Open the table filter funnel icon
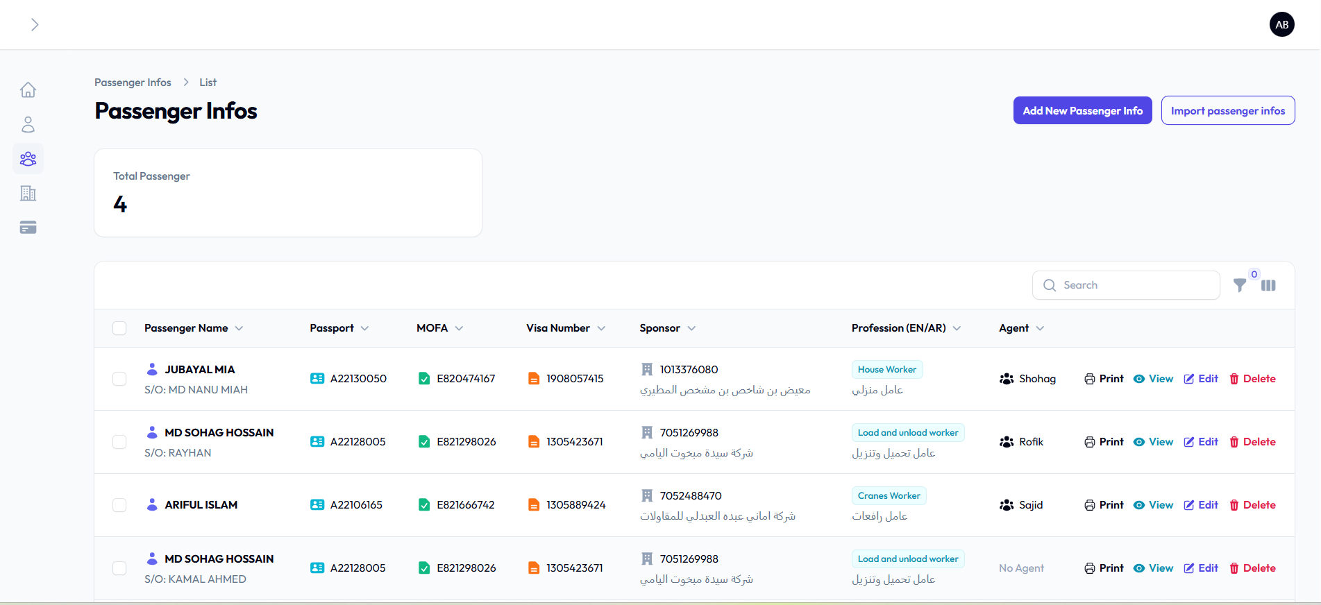The width and height of the screenshot is (1321, 605). 1240,285
